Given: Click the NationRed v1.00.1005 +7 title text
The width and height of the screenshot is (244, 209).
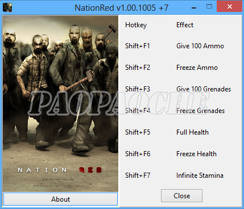Looking at the screenshot, I should (x=122, y=8).
